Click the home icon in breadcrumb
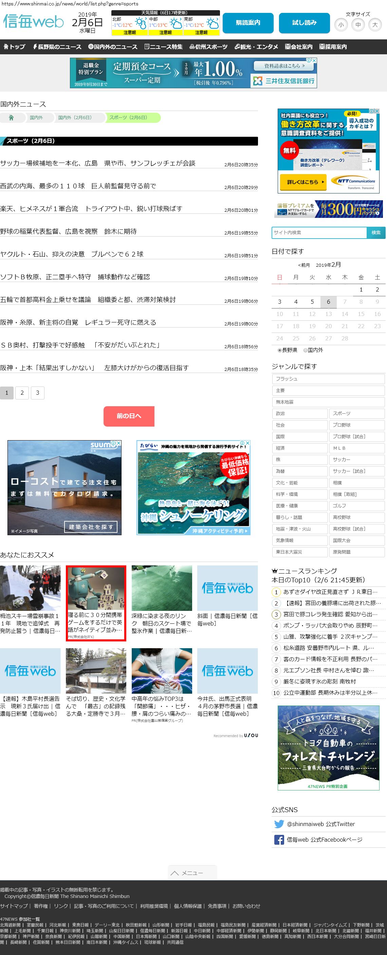Image resolution: width=387 pixels, height=955 pixels. coord(11,117)
